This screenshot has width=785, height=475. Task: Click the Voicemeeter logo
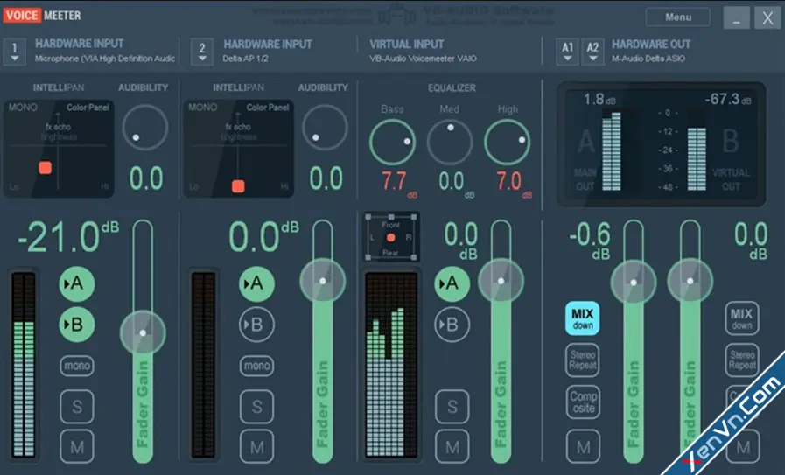(x=41, y=16)
